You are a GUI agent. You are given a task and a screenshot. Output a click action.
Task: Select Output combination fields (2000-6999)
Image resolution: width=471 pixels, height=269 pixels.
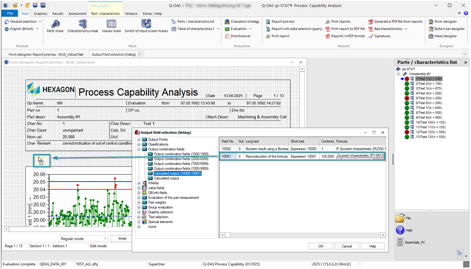pyautogui.click(x=181, y=159)
